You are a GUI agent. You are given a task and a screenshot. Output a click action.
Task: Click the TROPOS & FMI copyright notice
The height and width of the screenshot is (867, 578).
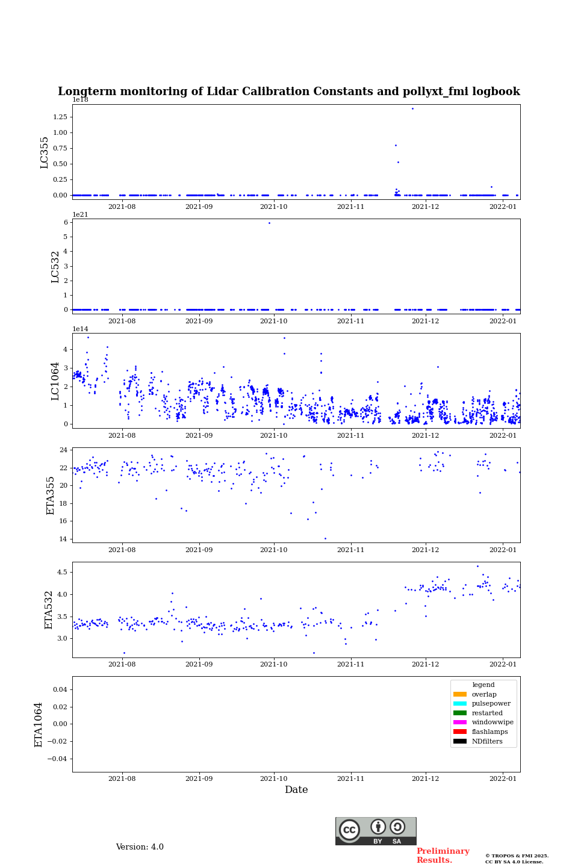[517, 859]
